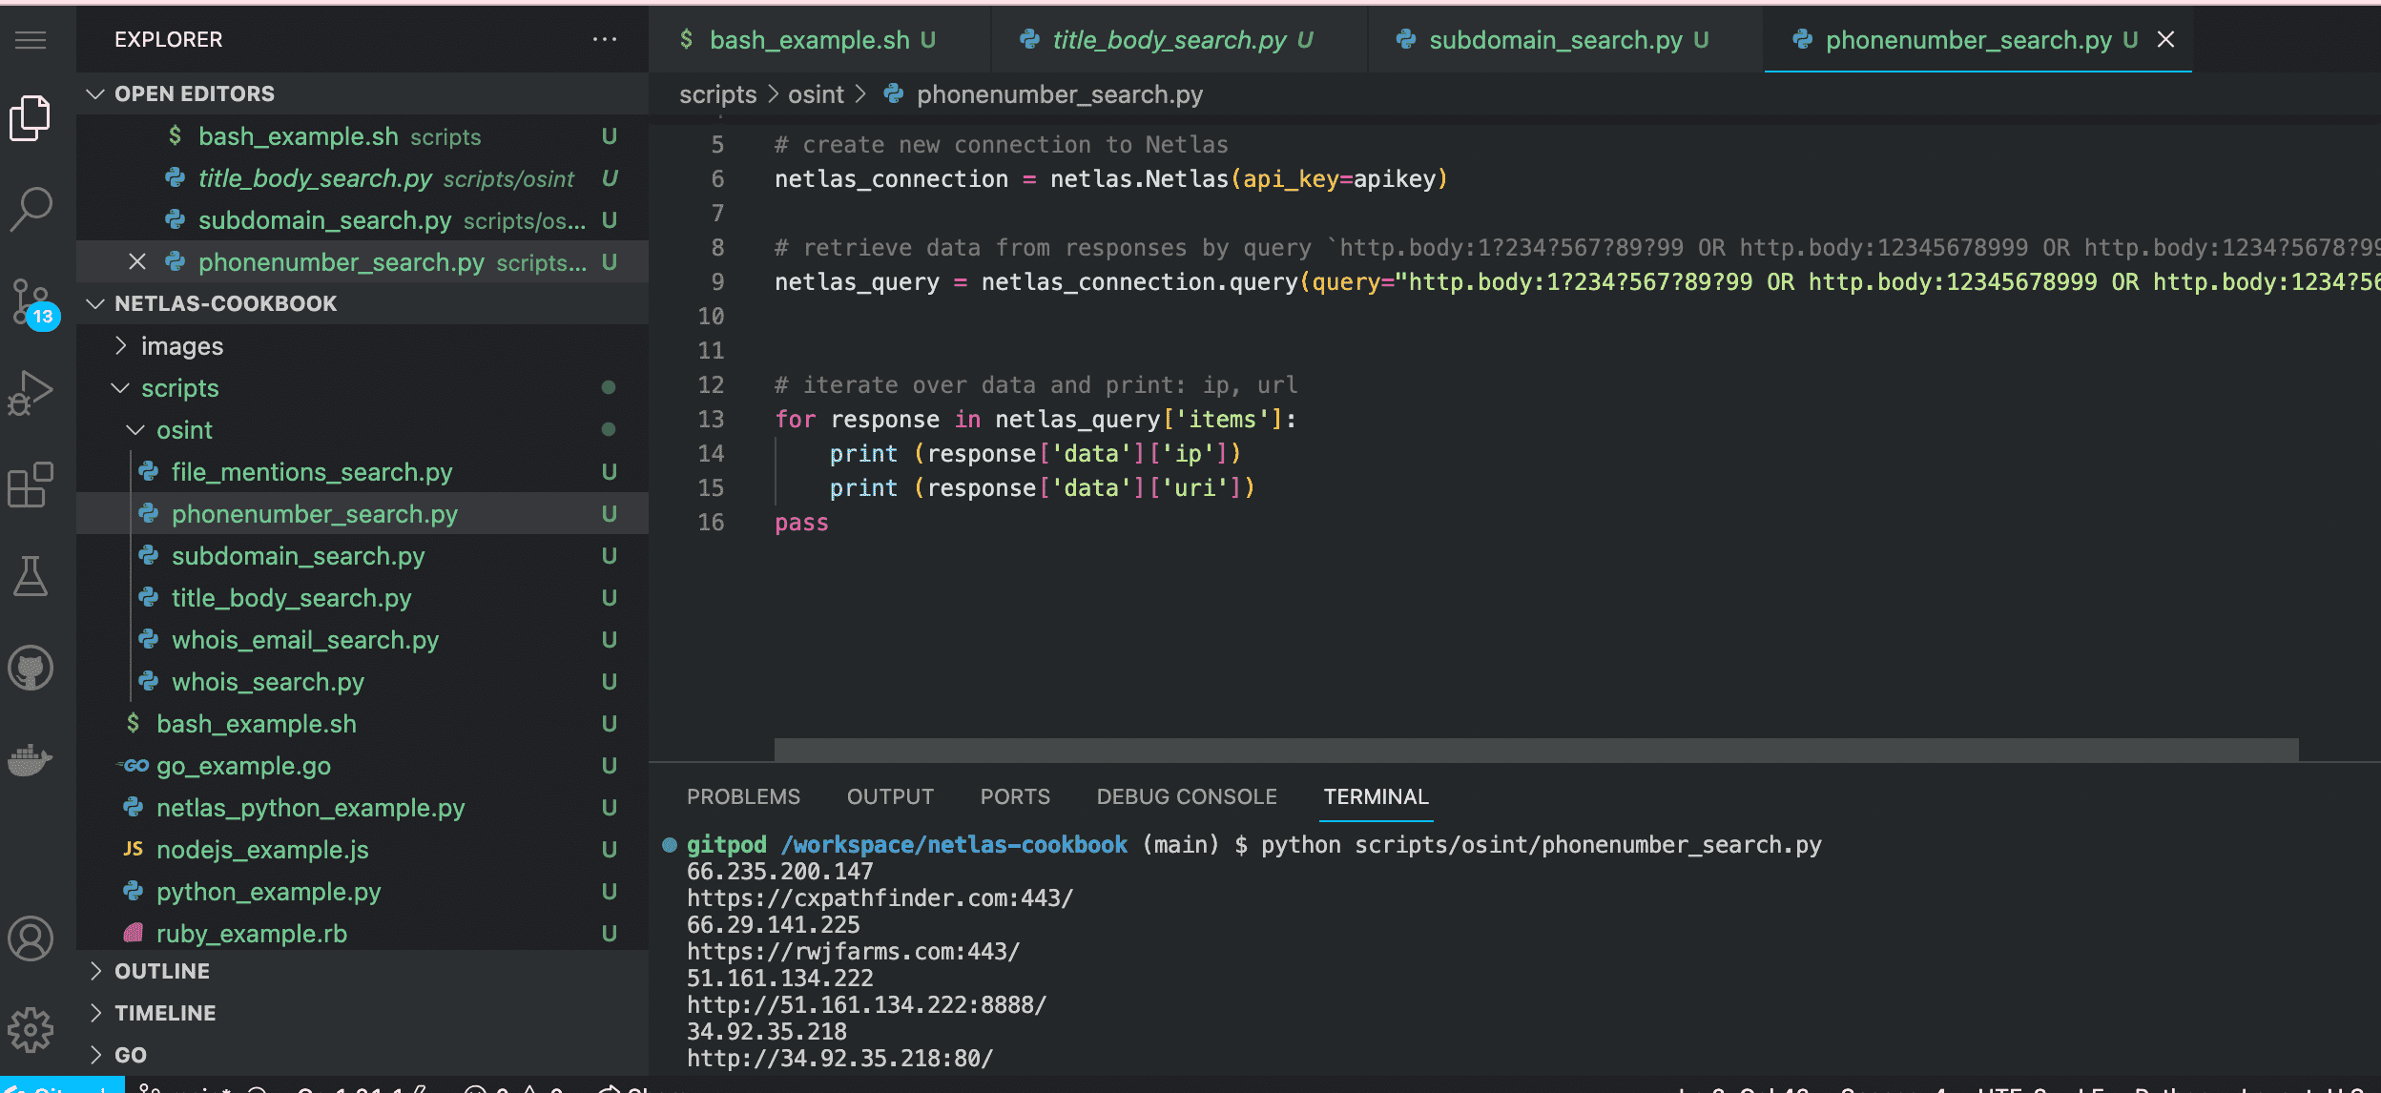The height and width of the screenshot is (1093, 2381).
Task: Open the Search view in activity bar
Action: click(x=31, y=208)
